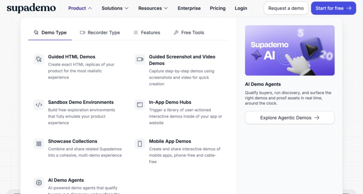Open Showcase Collections link

pos(73,141)
